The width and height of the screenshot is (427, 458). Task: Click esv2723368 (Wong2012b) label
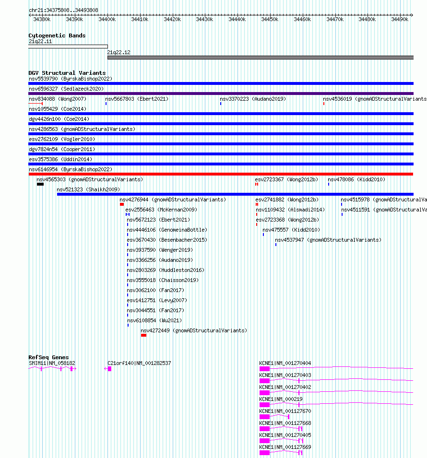click(x=287, y=220)
